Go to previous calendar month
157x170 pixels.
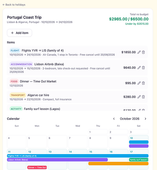[x=114, y=119]
